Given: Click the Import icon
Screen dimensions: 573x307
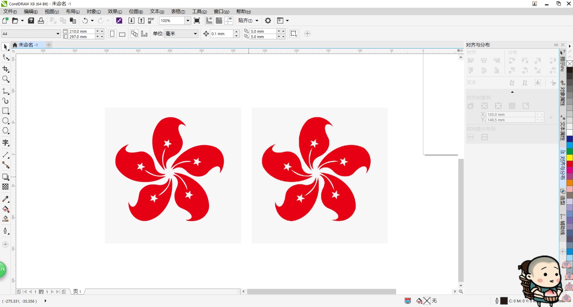Looking at the screenshot, I should pos(131,20).
